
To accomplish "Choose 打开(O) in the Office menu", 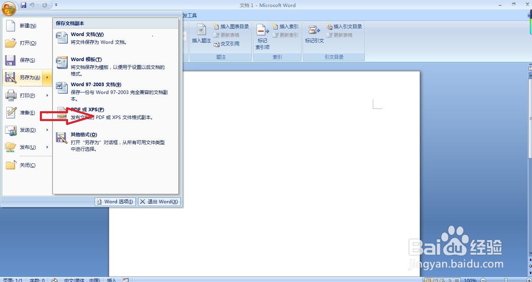I will (x=27, y=43).
